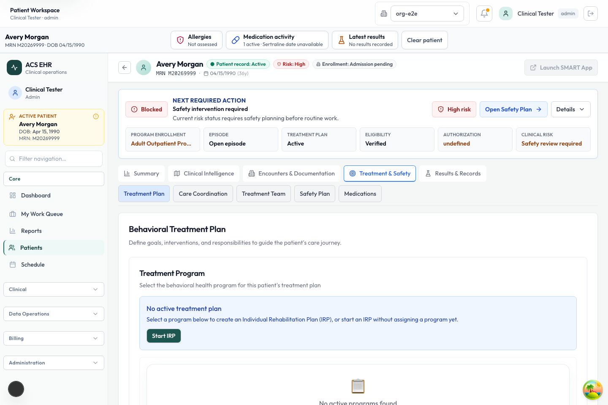608x405 pixels.
Task: Click the High risk button
Action: tap(454, 109)
